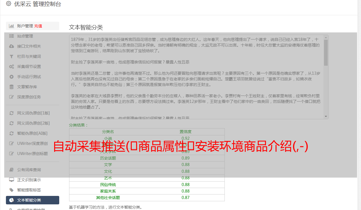Click the book icon for 公有词库查询
The image size is (361, 210).
[11, 170]
